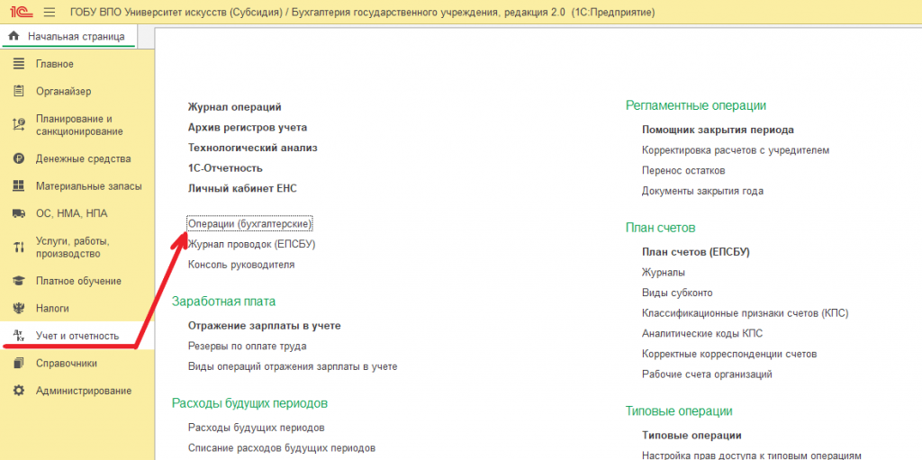Click the Типовые операции green heading
The image size is (922, 460).
[679, 410]
